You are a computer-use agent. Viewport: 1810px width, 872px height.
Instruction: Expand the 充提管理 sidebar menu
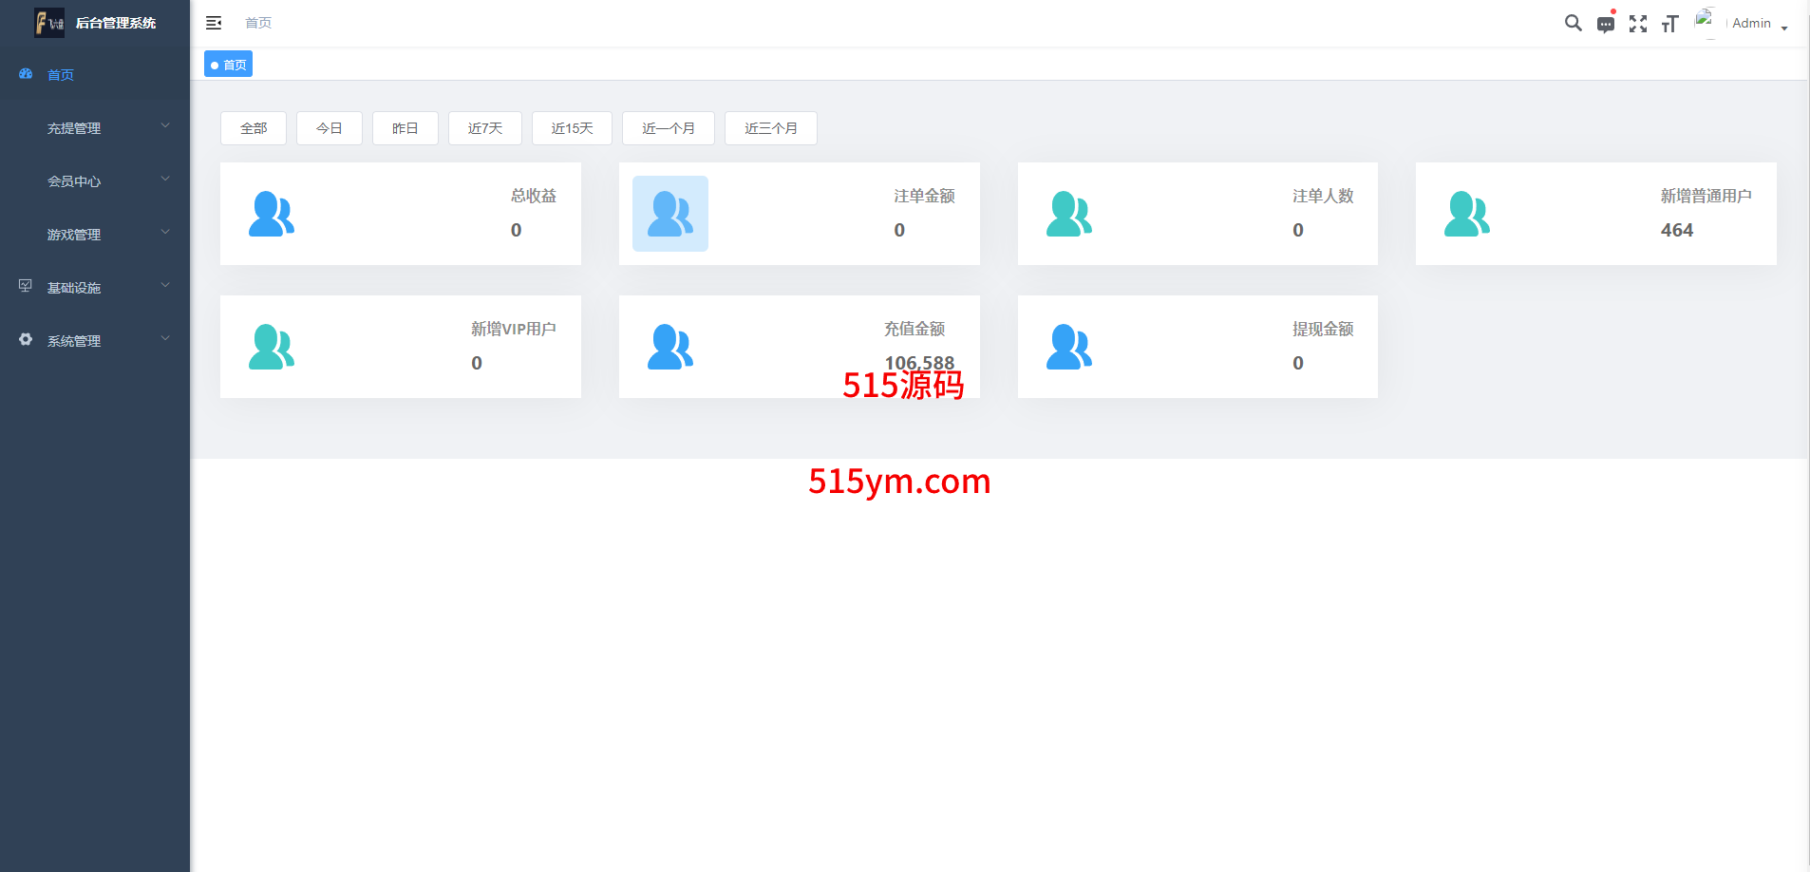95,128
